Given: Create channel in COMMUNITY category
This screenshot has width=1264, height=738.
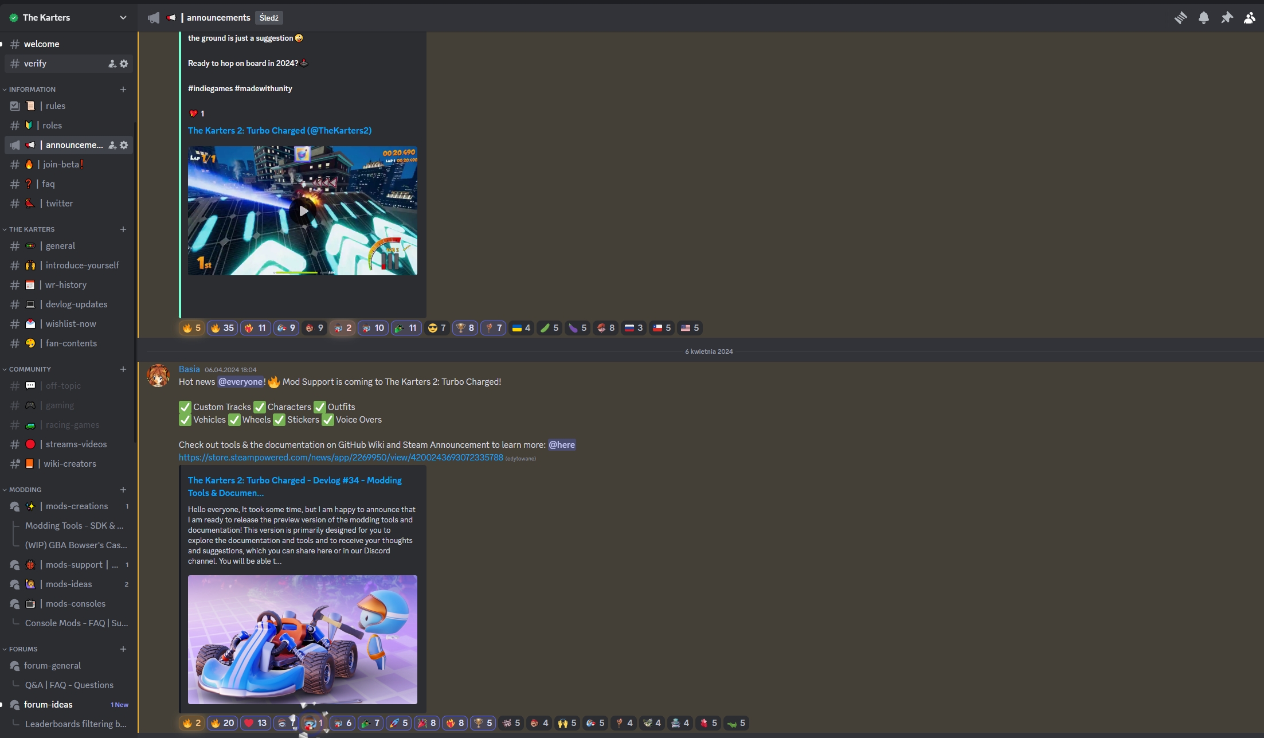Looking at the screenshot, I should [x=123, y=369].
